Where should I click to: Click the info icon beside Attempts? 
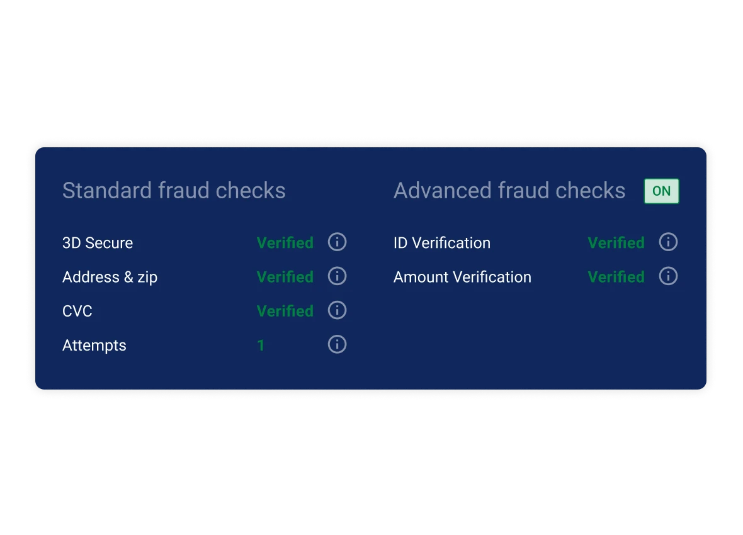(x=337, y=344)
